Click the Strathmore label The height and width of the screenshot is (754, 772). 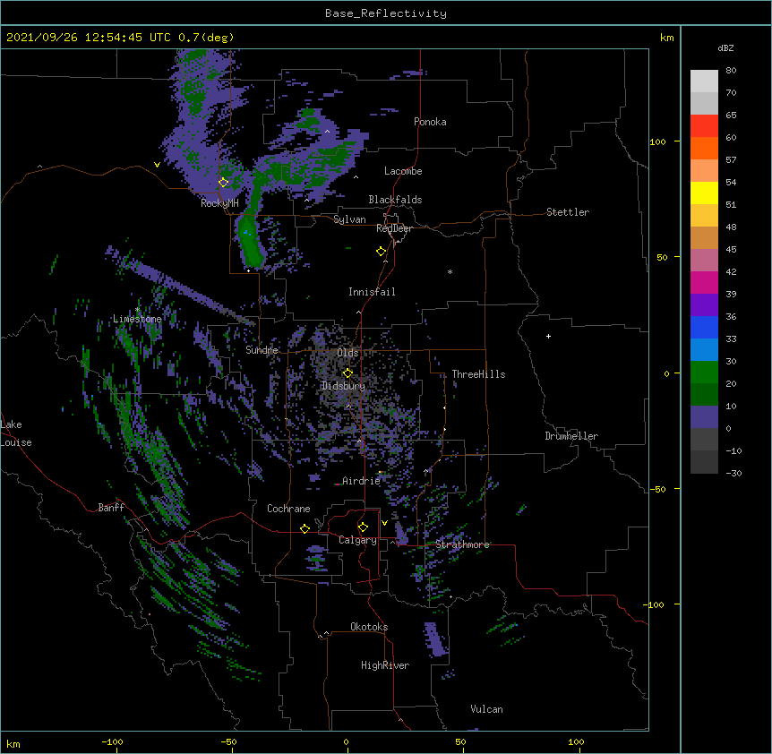coord(462,544)
